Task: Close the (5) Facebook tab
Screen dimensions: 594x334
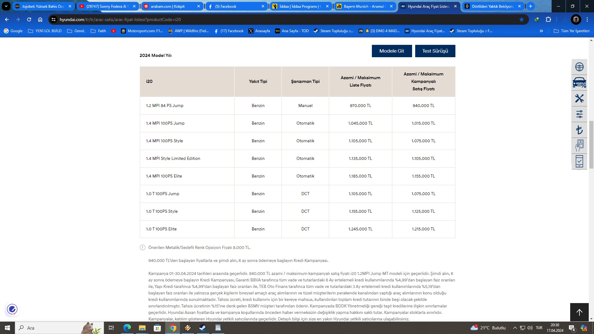Action: coord(263,6)
